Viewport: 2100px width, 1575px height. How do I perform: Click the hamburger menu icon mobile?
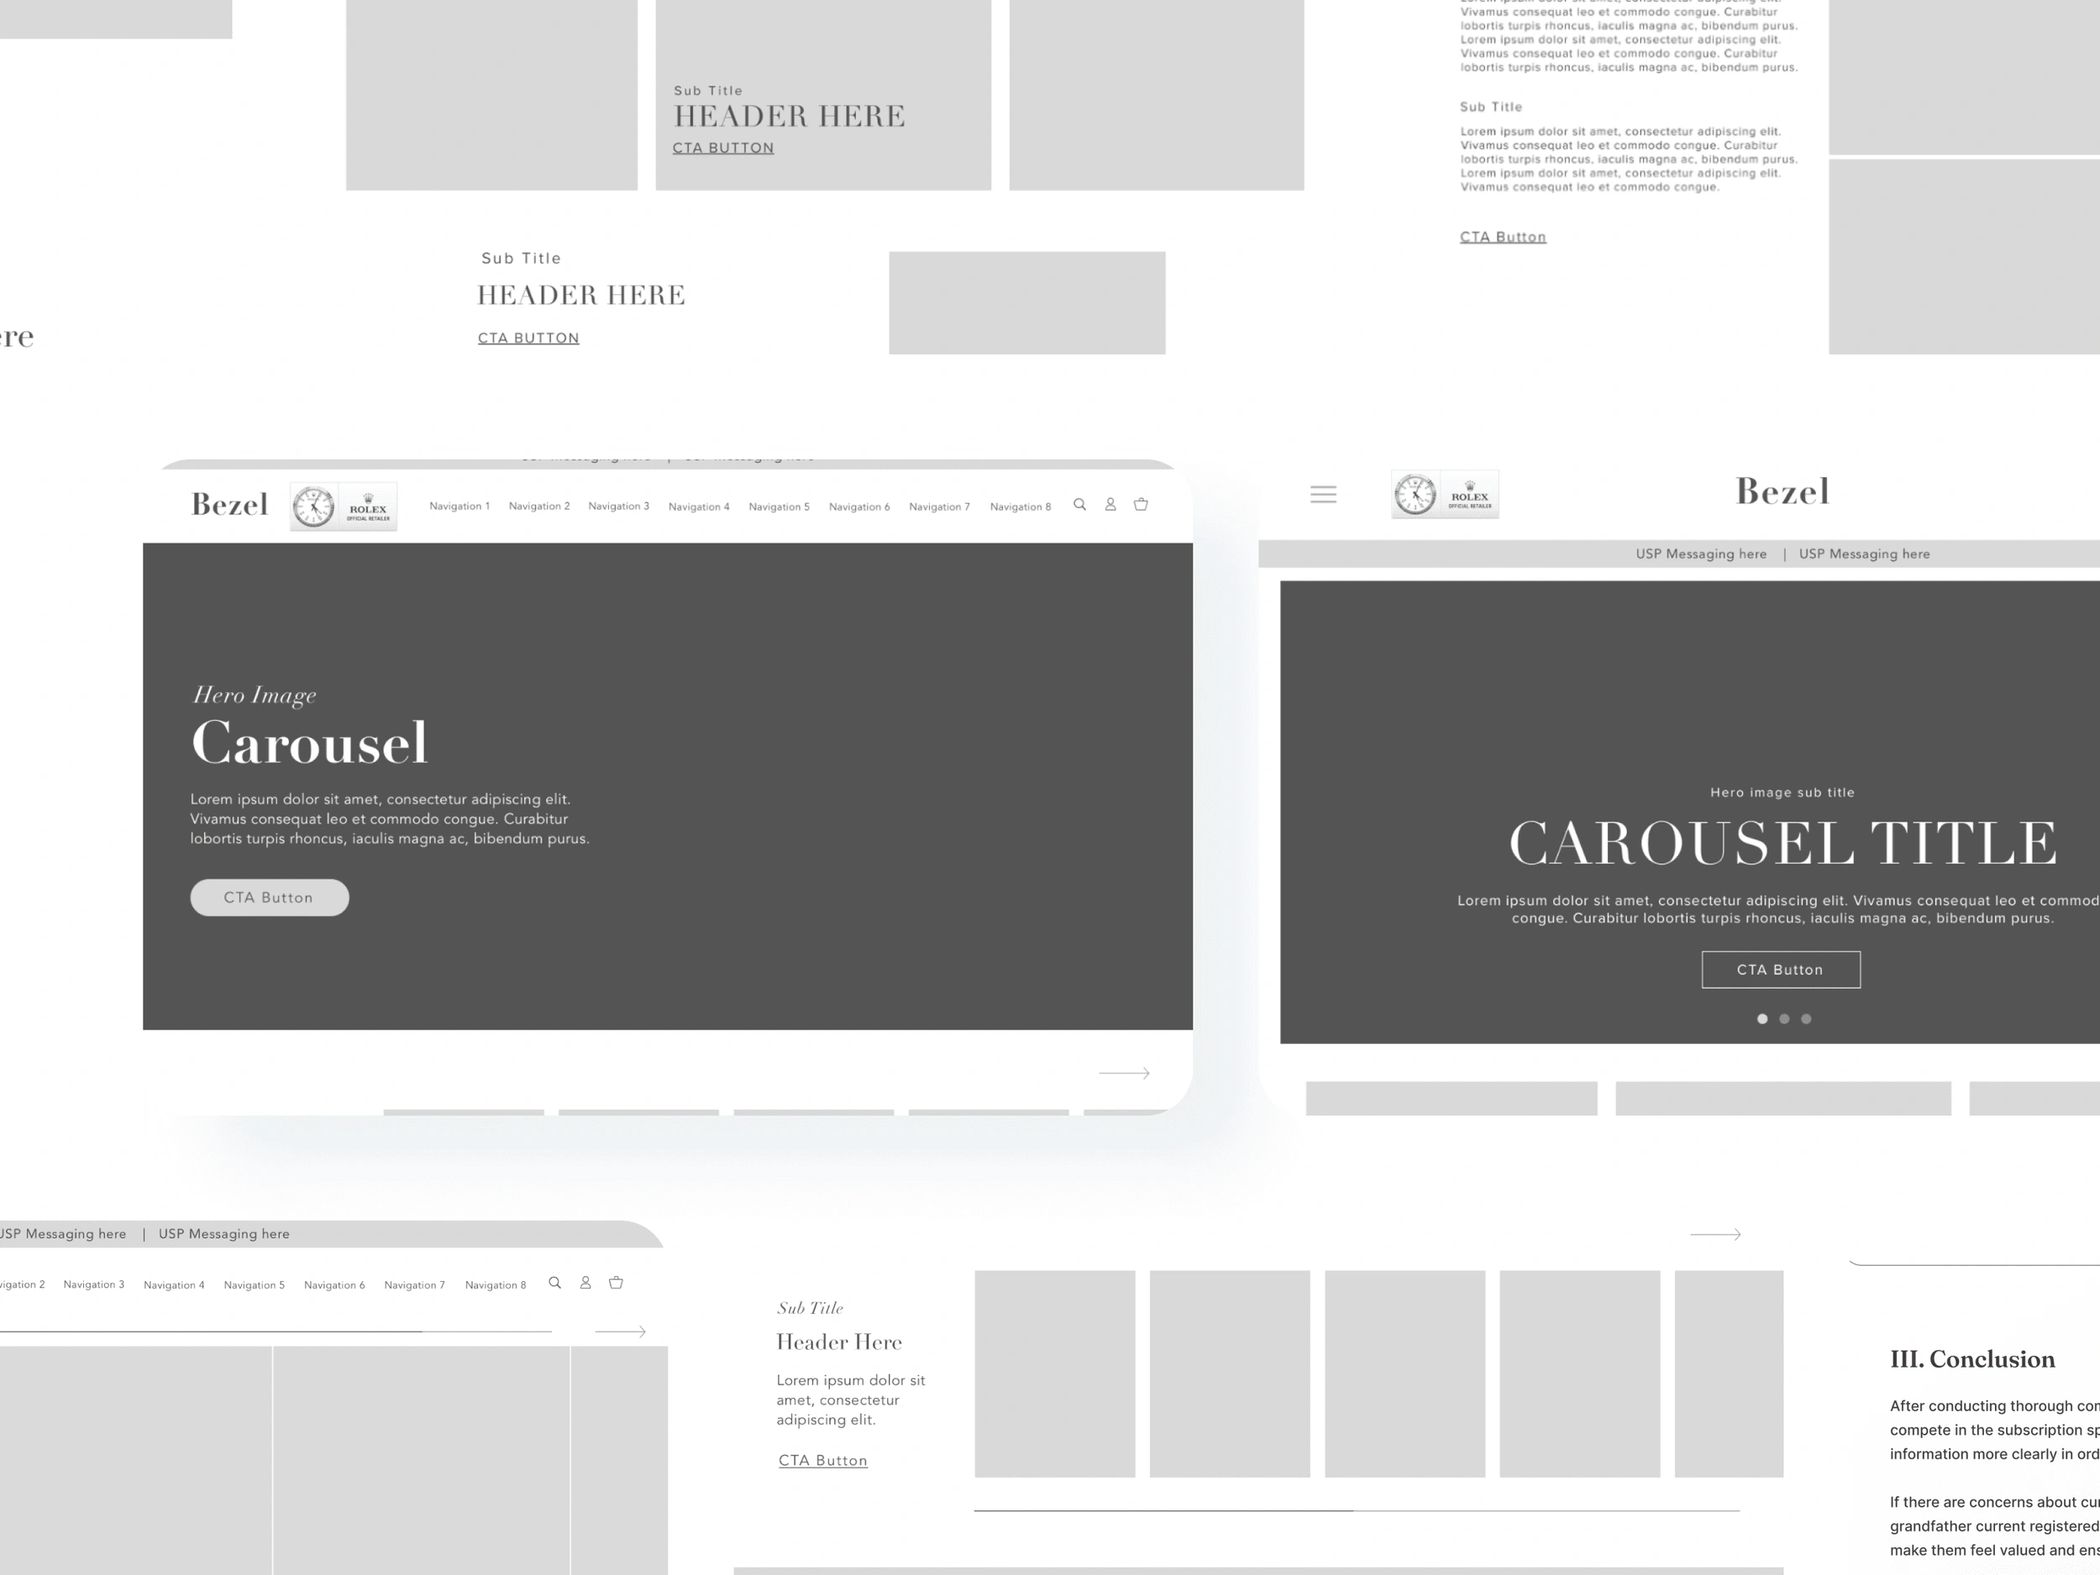(1323, 495)
